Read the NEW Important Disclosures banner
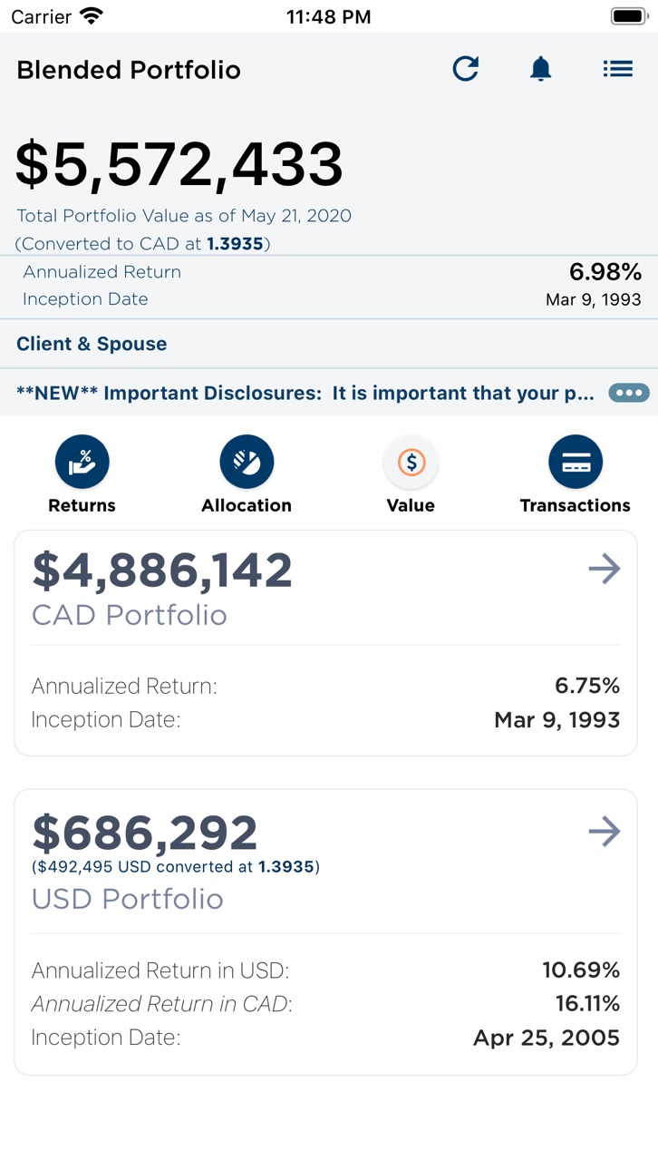Viewport: 658px width, 1170px height. point(305,393)
